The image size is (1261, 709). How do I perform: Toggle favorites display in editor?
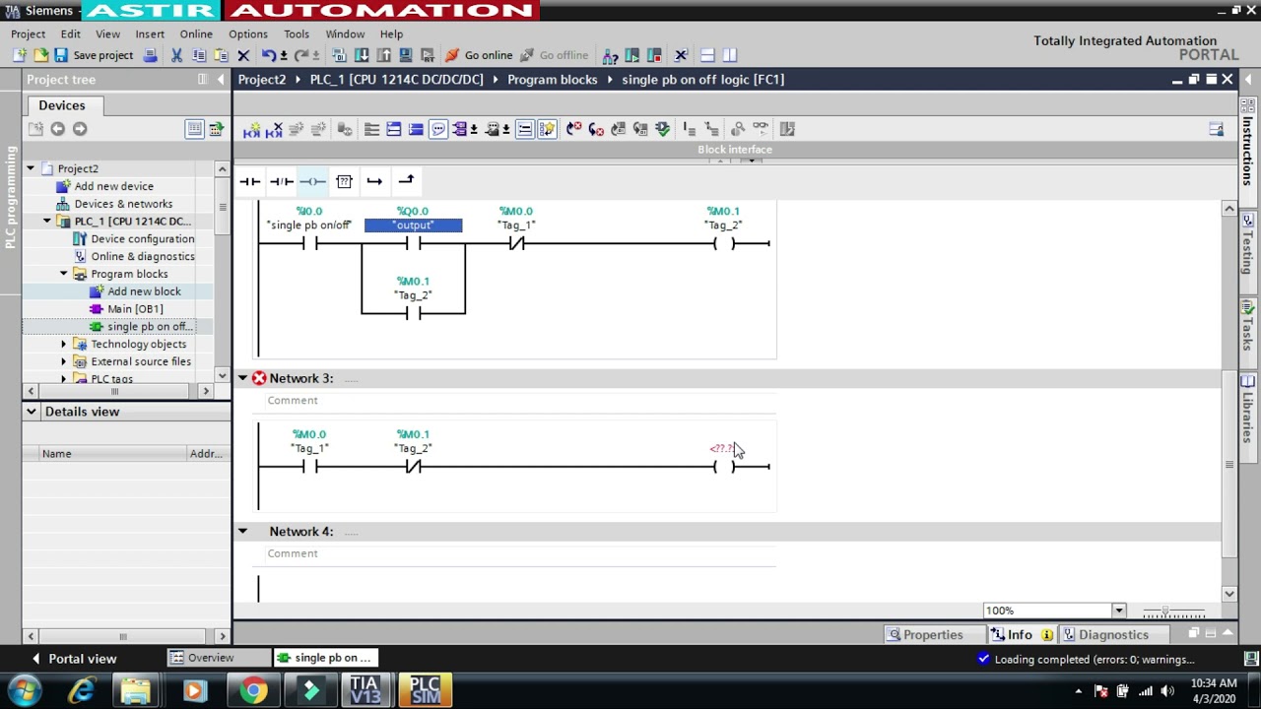tap(547, 129)
